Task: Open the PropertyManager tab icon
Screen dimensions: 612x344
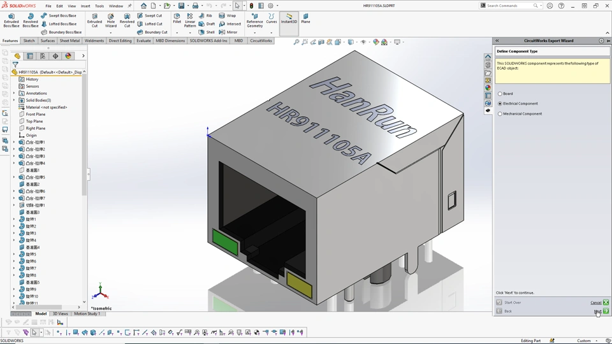Action: 30,56
